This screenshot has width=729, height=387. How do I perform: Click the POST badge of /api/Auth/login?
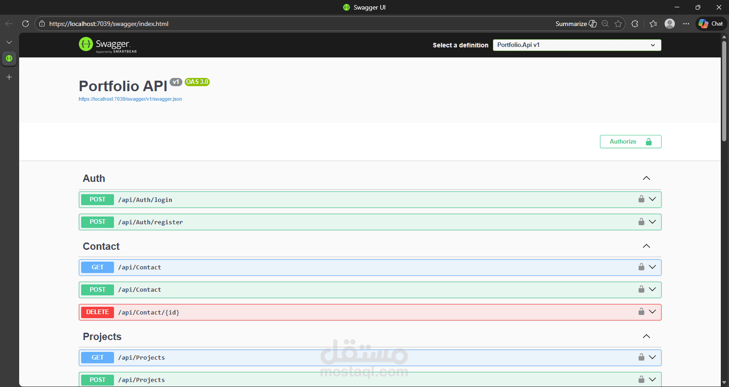(98, 200)
